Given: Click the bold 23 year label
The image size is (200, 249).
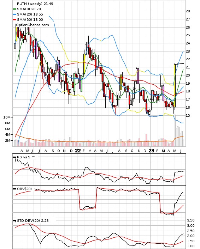Looking at the screenshot, I should point(151,151).
